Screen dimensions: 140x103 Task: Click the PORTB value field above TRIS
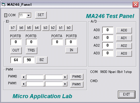pyautogui.click(x=32, y=42)
